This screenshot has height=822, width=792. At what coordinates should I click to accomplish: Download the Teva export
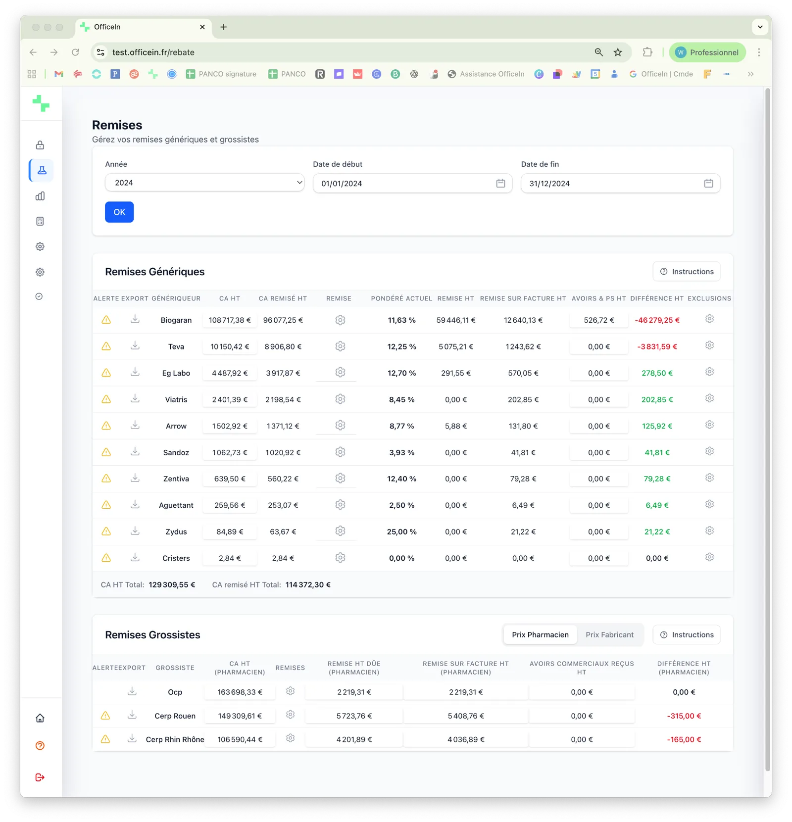pos(135,345)
